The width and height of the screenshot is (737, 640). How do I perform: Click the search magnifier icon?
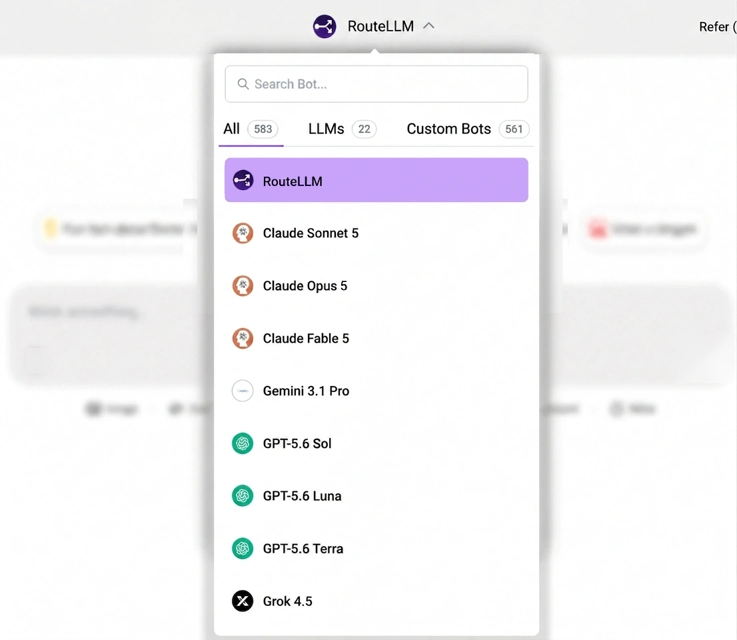coord(243,84)
